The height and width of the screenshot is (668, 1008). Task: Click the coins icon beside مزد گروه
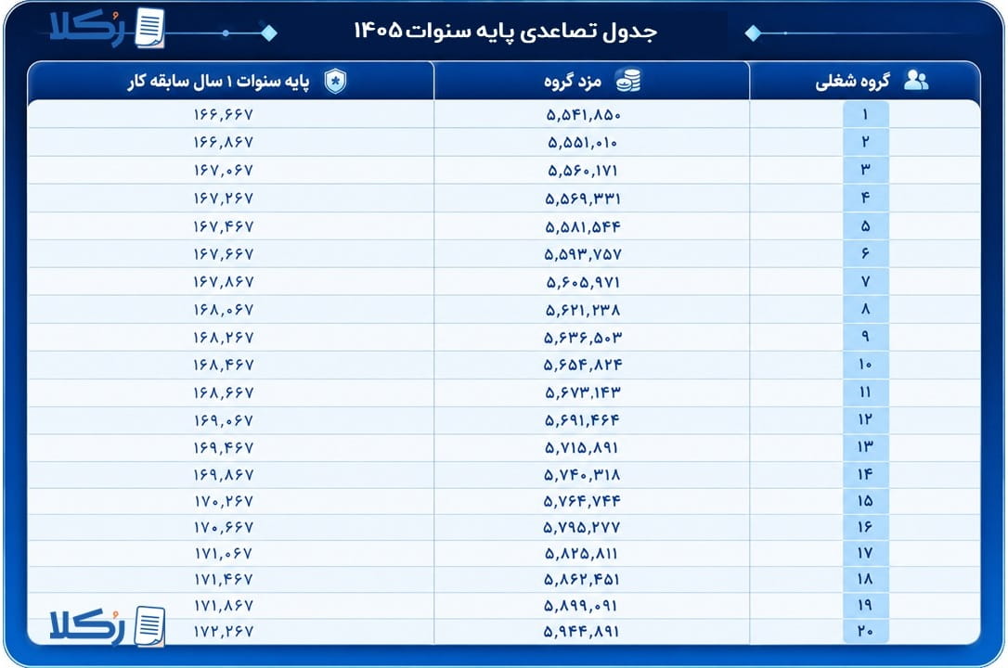(x=627, y=81)
